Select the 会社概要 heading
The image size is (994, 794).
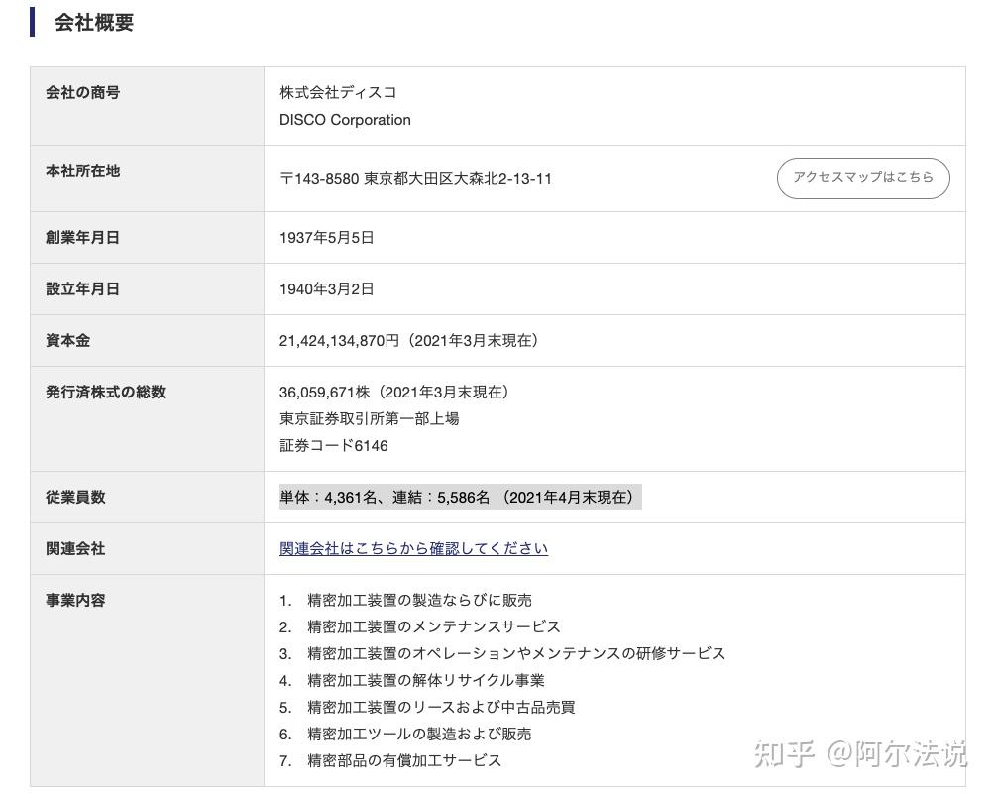pyautogui.click(x=94, y=23)
